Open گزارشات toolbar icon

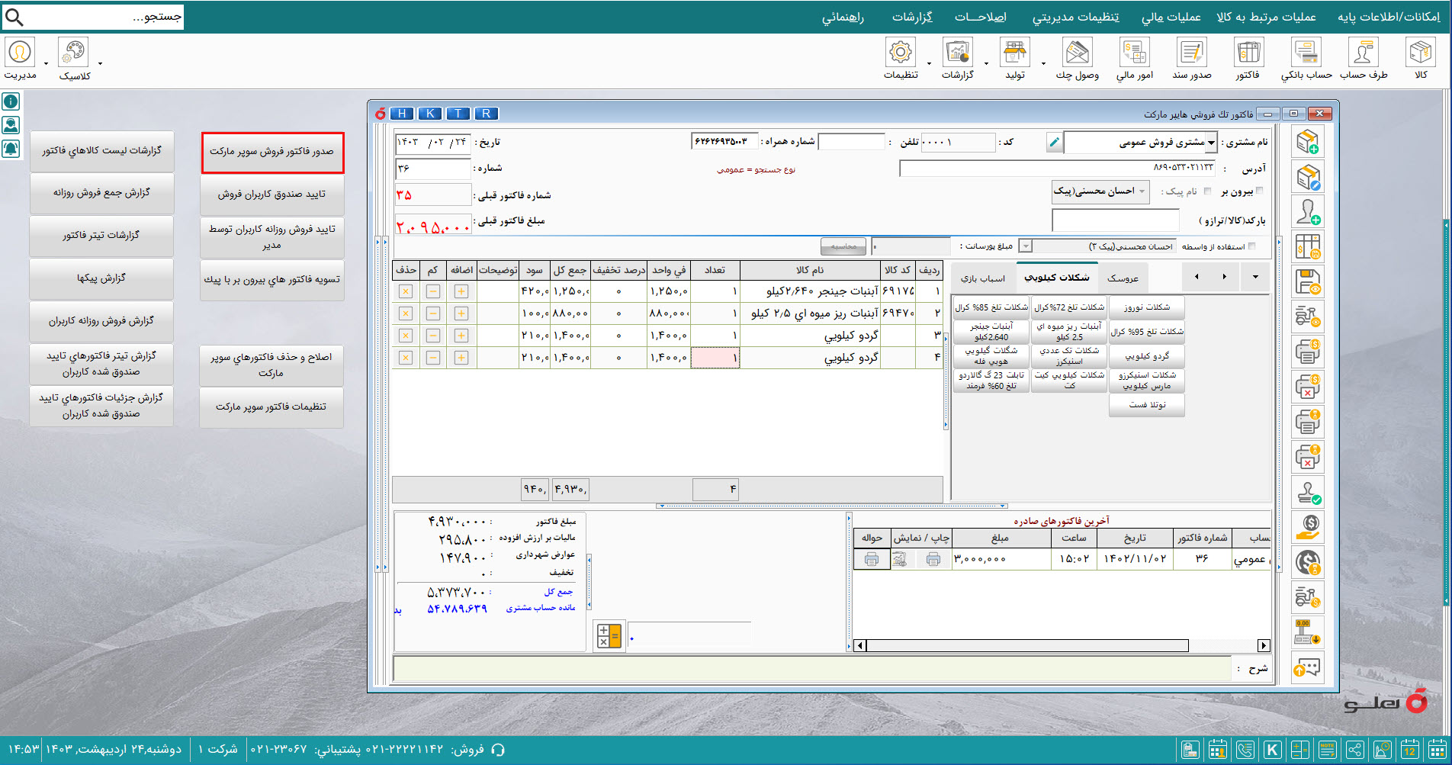point(958,59)
